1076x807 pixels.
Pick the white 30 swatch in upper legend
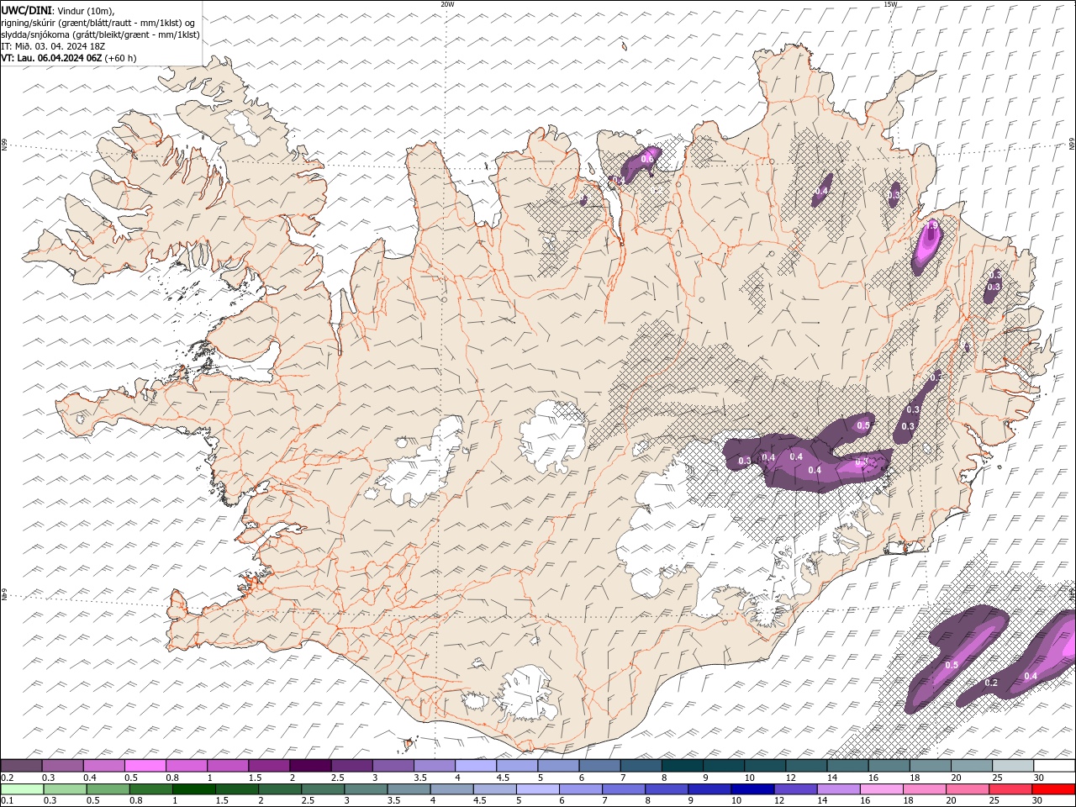(x=1054, y=766)
